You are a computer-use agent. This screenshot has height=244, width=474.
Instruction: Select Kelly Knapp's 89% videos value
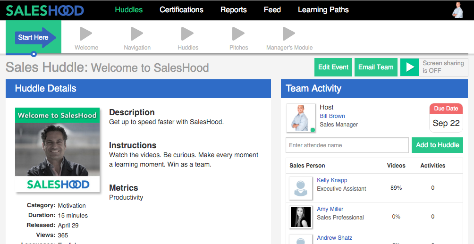[x=396, y=188]
